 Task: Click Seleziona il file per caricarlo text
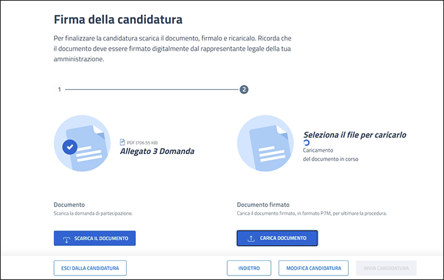(355, 134)
